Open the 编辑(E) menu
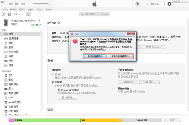Viewport: 189px width, 125px height. [x=13, y=10]
